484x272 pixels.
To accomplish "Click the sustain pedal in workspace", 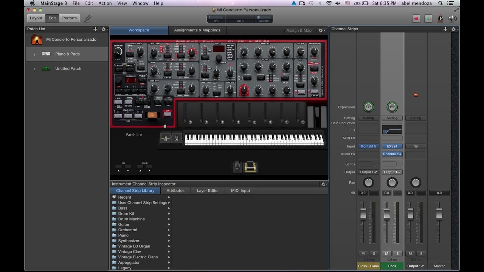I will click(237, 167).
